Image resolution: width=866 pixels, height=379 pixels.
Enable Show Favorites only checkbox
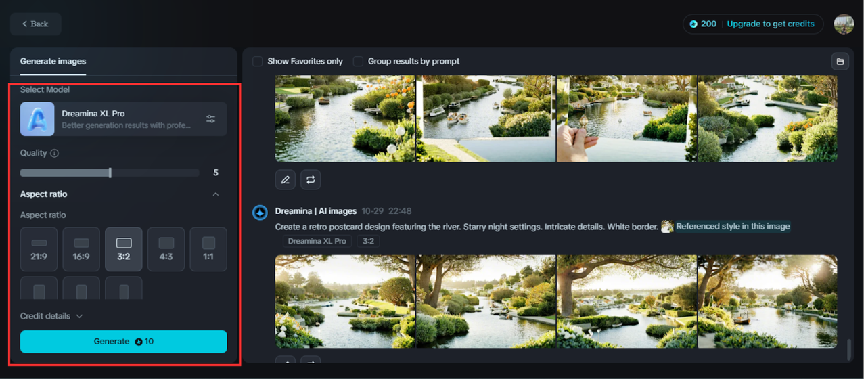pos(258,62)
